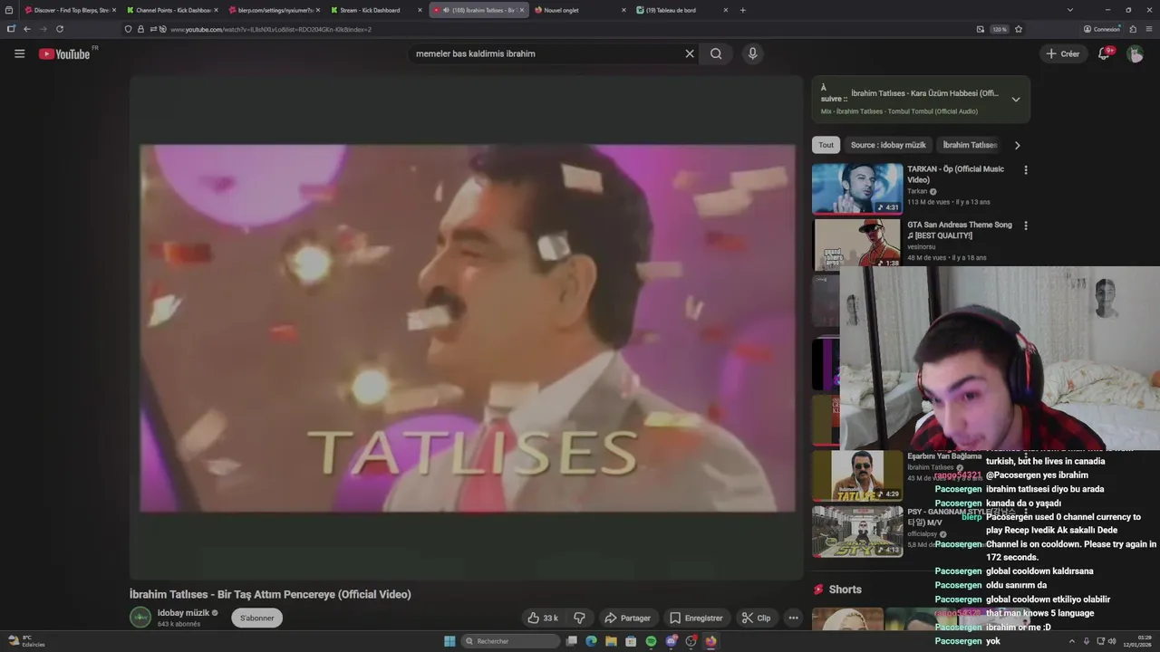Screen dimensions: 1160x652
Task: Open a new browser tab with plus
Action: (x=743, y=10)
